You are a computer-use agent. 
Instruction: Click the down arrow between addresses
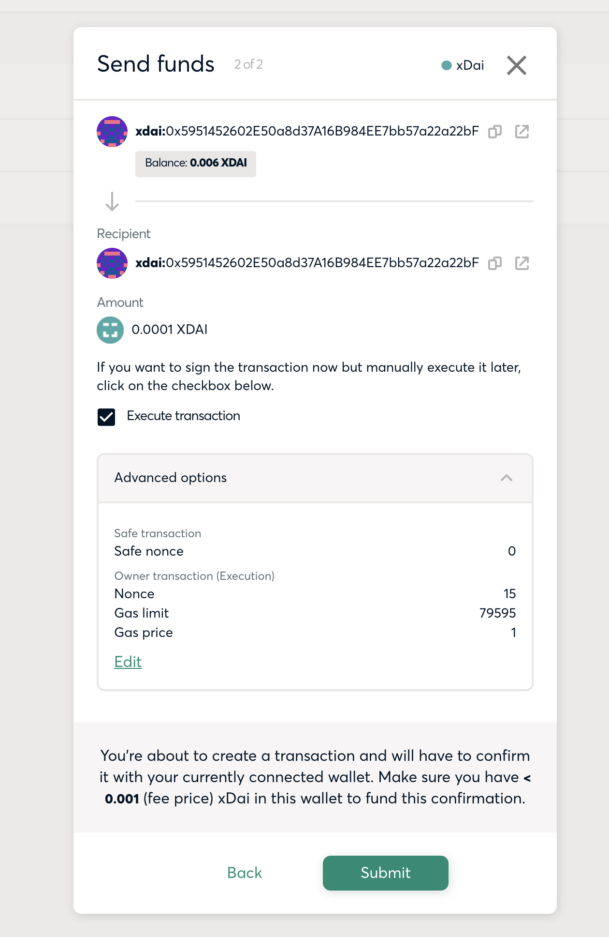112,201
